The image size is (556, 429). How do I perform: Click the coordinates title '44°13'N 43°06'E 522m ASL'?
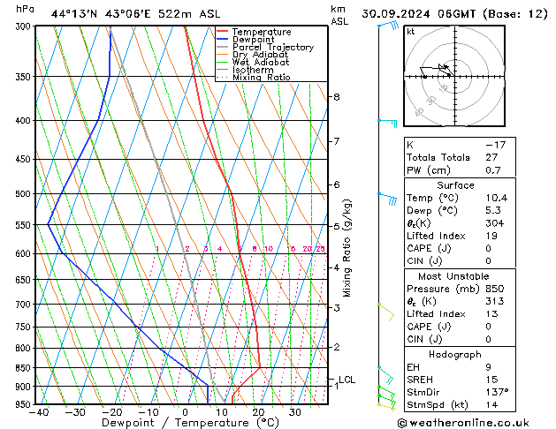point(135,14)
